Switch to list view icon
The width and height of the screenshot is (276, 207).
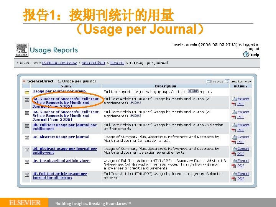(208, 81)
